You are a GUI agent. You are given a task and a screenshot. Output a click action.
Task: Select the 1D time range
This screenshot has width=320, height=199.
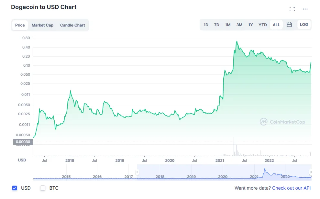(206, 25)
